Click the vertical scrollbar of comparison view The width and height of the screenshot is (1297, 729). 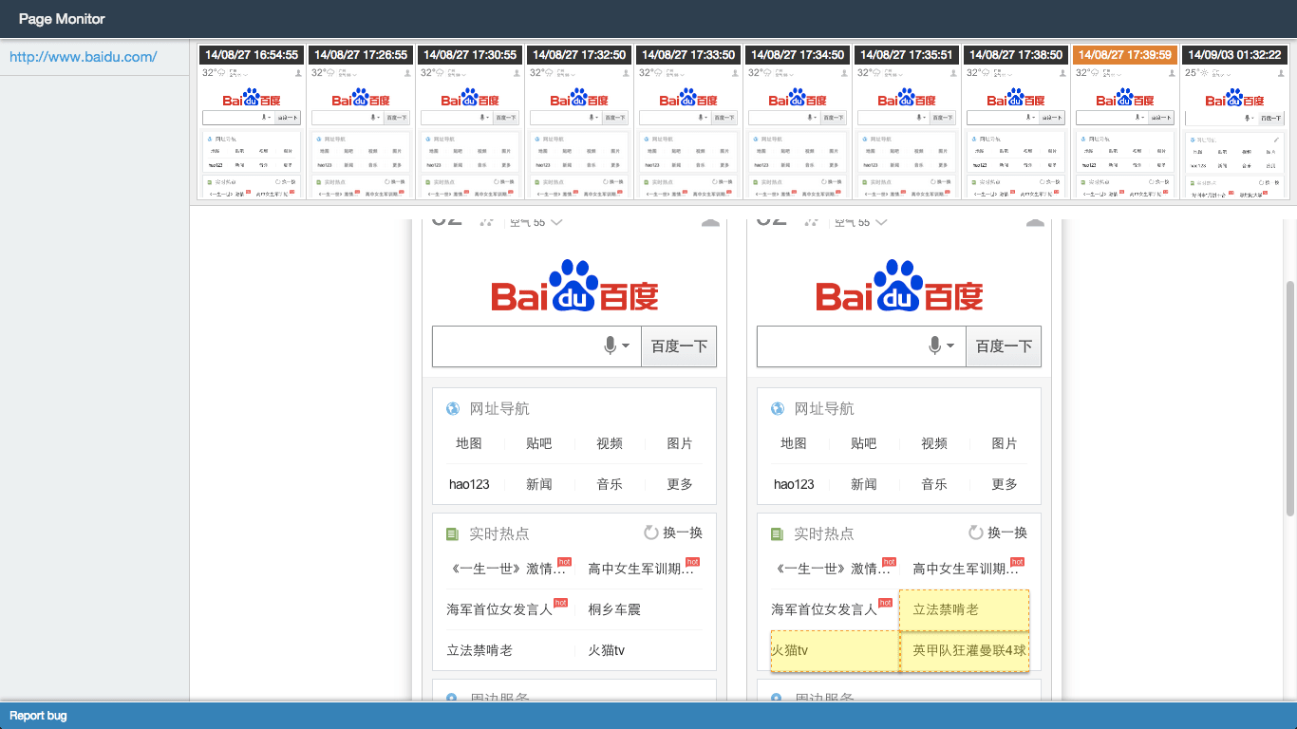click(1289, 399)
